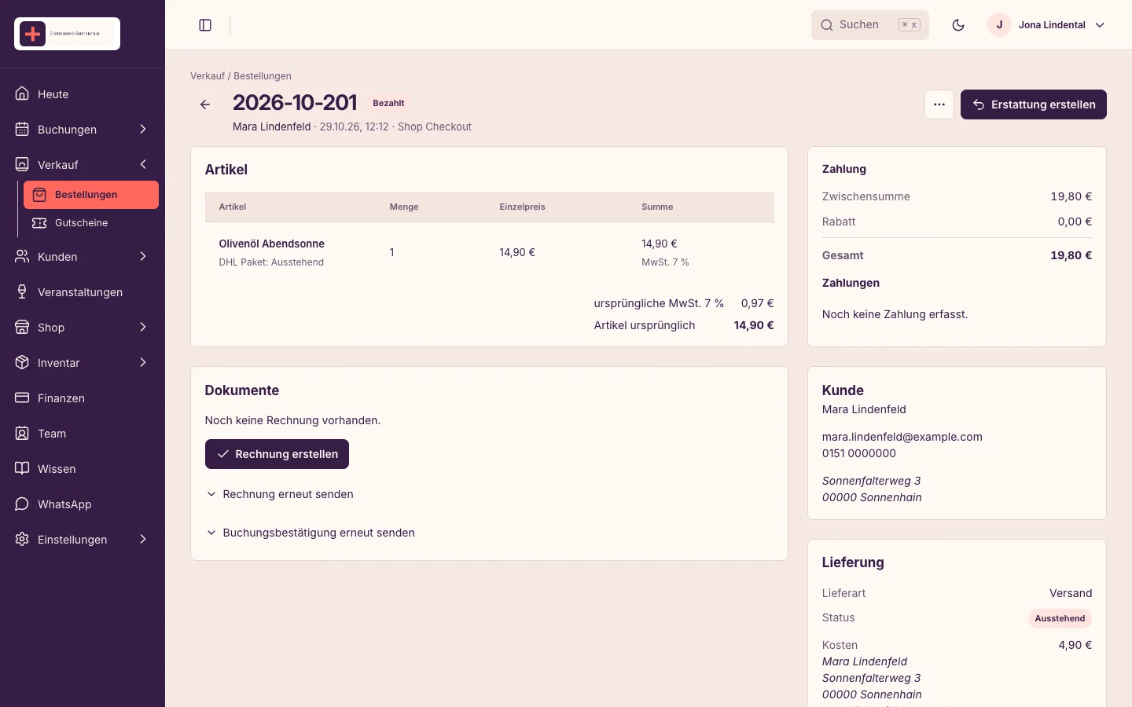Expand the Shop submenu chevron
Image resolution: width=1132 pixels, height=707 pixels.
pyautogui.click(x=143, y=327)
